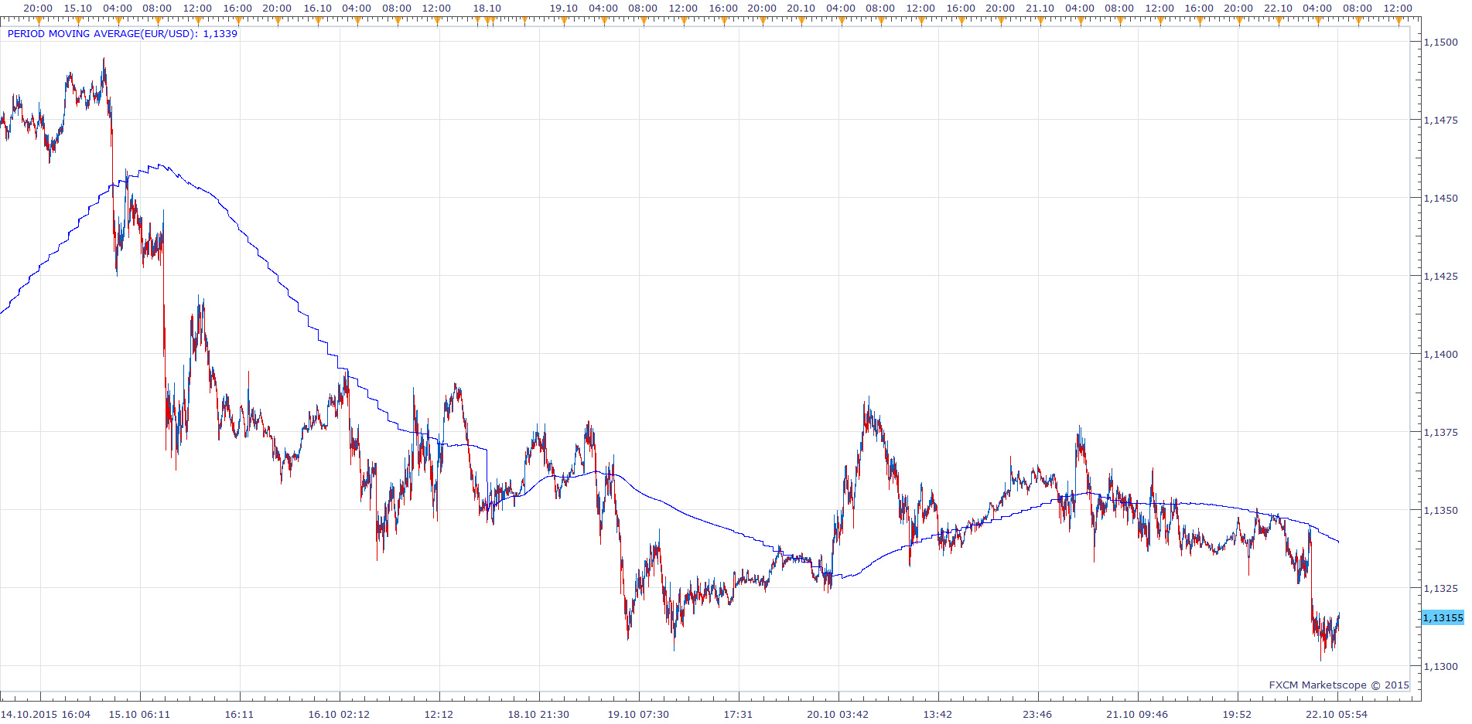Click the top axis date label 22.10
The image size is (1472, 724).
1279,8
